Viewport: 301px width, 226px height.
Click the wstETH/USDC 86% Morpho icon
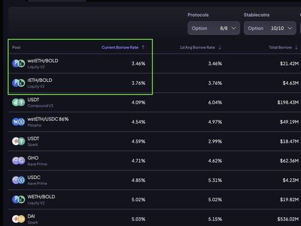click(x=19, y=122)
